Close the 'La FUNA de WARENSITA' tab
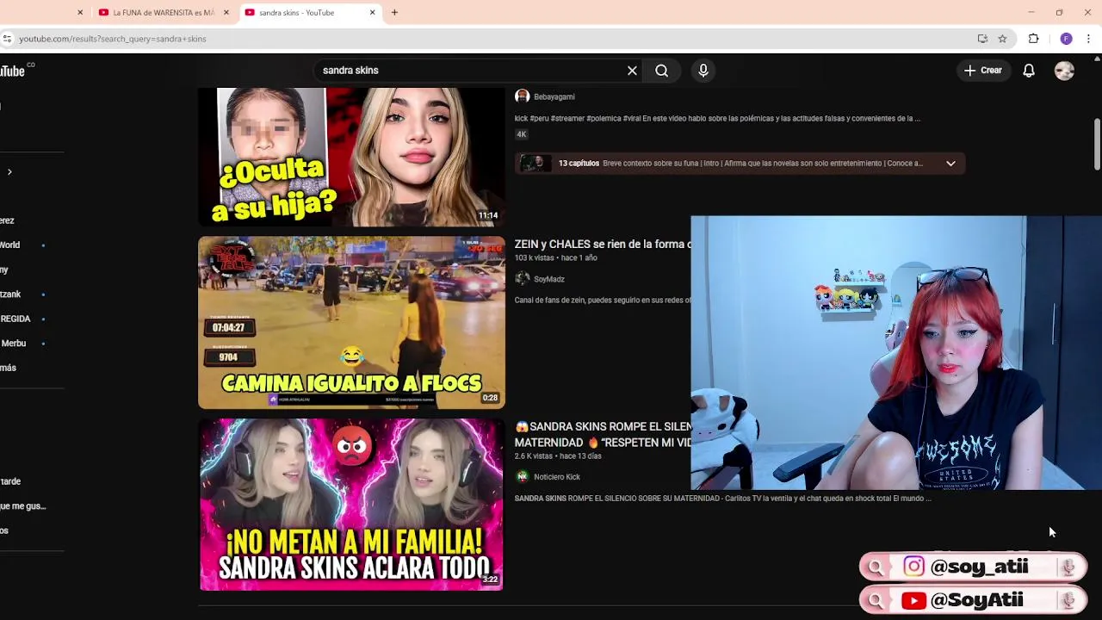This screenshot has width=1102, height=620. click(226, 13)
